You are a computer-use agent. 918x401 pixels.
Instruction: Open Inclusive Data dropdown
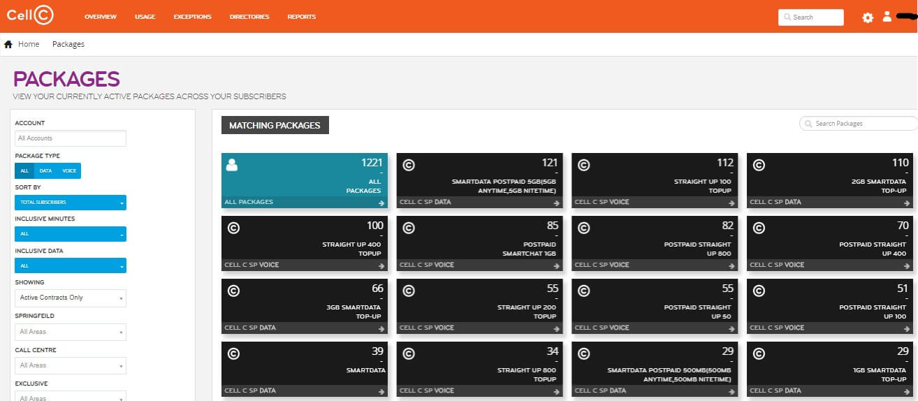click(71, 266)
